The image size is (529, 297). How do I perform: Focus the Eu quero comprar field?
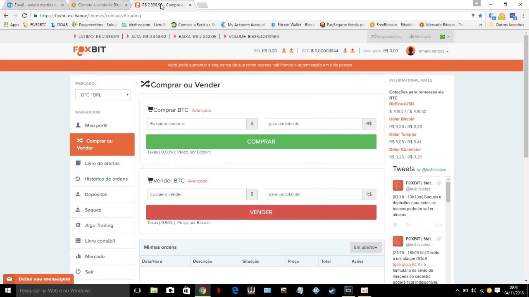point(197,124)
